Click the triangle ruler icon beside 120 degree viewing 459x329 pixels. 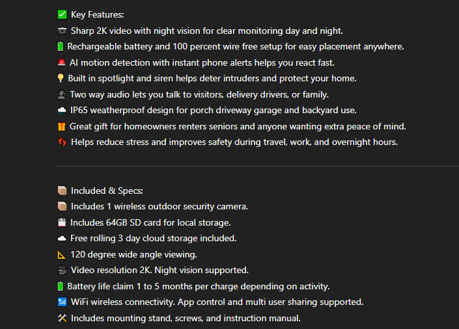tap(62, 254)
